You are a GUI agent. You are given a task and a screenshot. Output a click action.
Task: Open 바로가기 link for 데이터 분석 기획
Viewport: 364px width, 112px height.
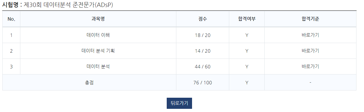coord(310,51)
